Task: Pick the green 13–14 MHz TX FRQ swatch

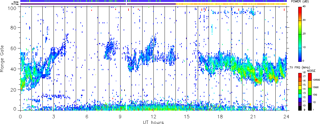Action: [x=300, y=92]
